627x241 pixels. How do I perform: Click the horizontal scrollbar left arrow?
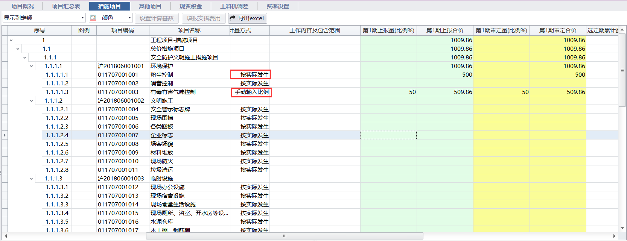pos(6,236)
